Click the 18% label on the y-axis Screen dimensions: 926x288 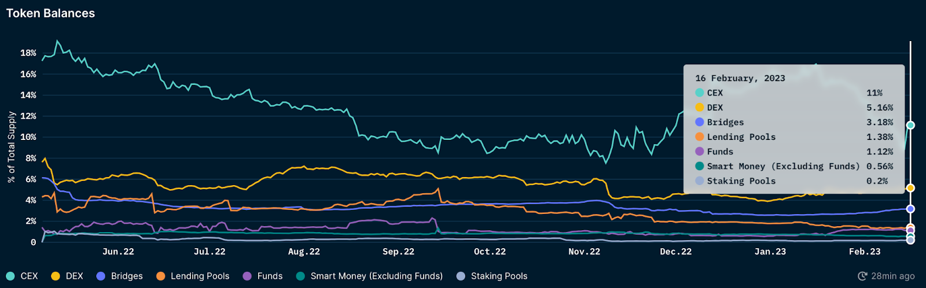[x=28, y=53]
